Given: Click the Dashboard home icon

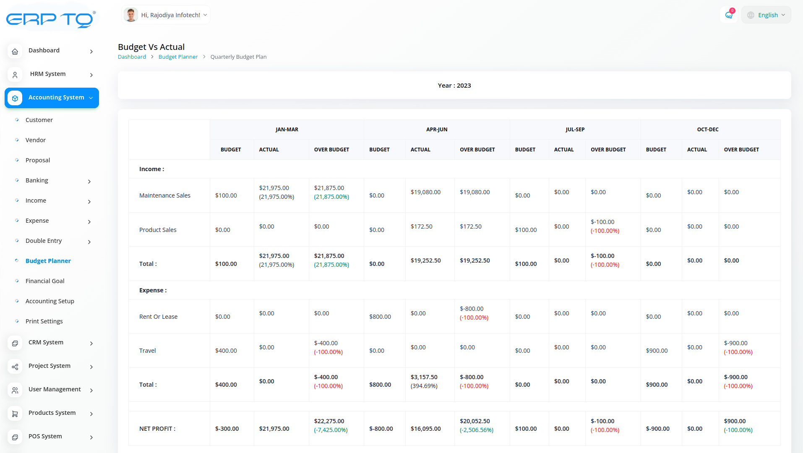Looking at the screenshot, I should point(15,51).
